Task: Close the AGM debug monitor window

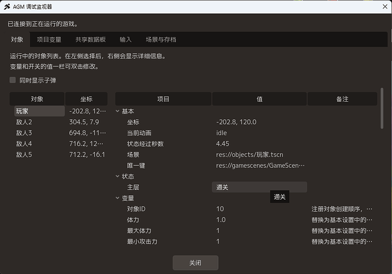Action: 385,7
